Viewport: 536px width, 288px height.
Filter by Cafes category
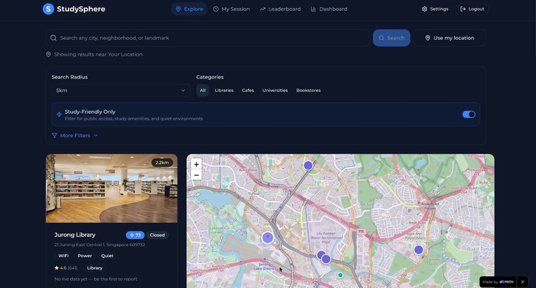click(248, 90)
